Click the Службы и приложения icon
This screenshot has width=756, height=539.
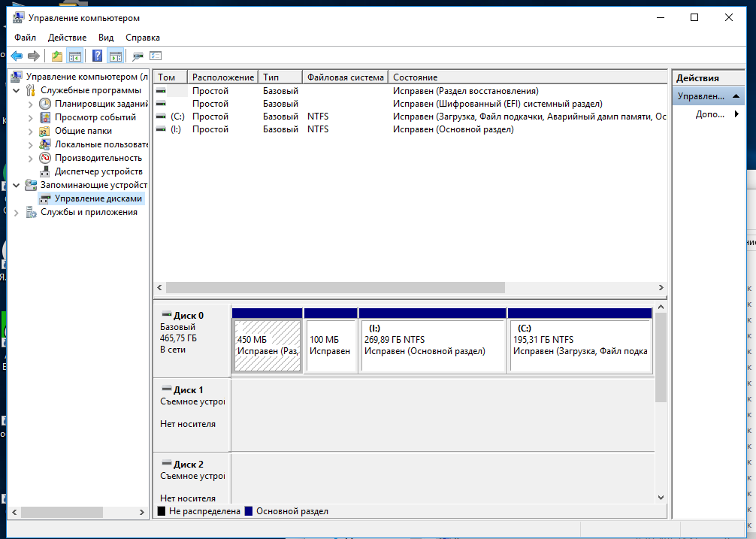click(x=31, y=212)
